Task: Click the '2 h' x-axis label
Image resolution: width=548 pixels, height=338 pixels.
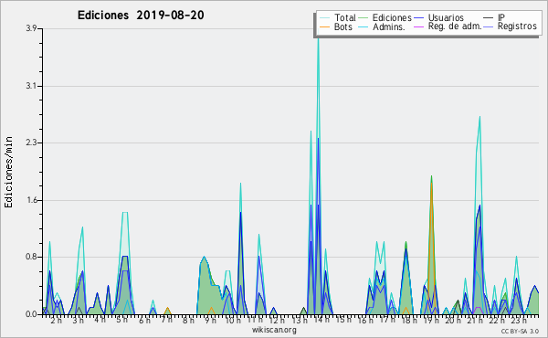Action: tap(56, 320)
